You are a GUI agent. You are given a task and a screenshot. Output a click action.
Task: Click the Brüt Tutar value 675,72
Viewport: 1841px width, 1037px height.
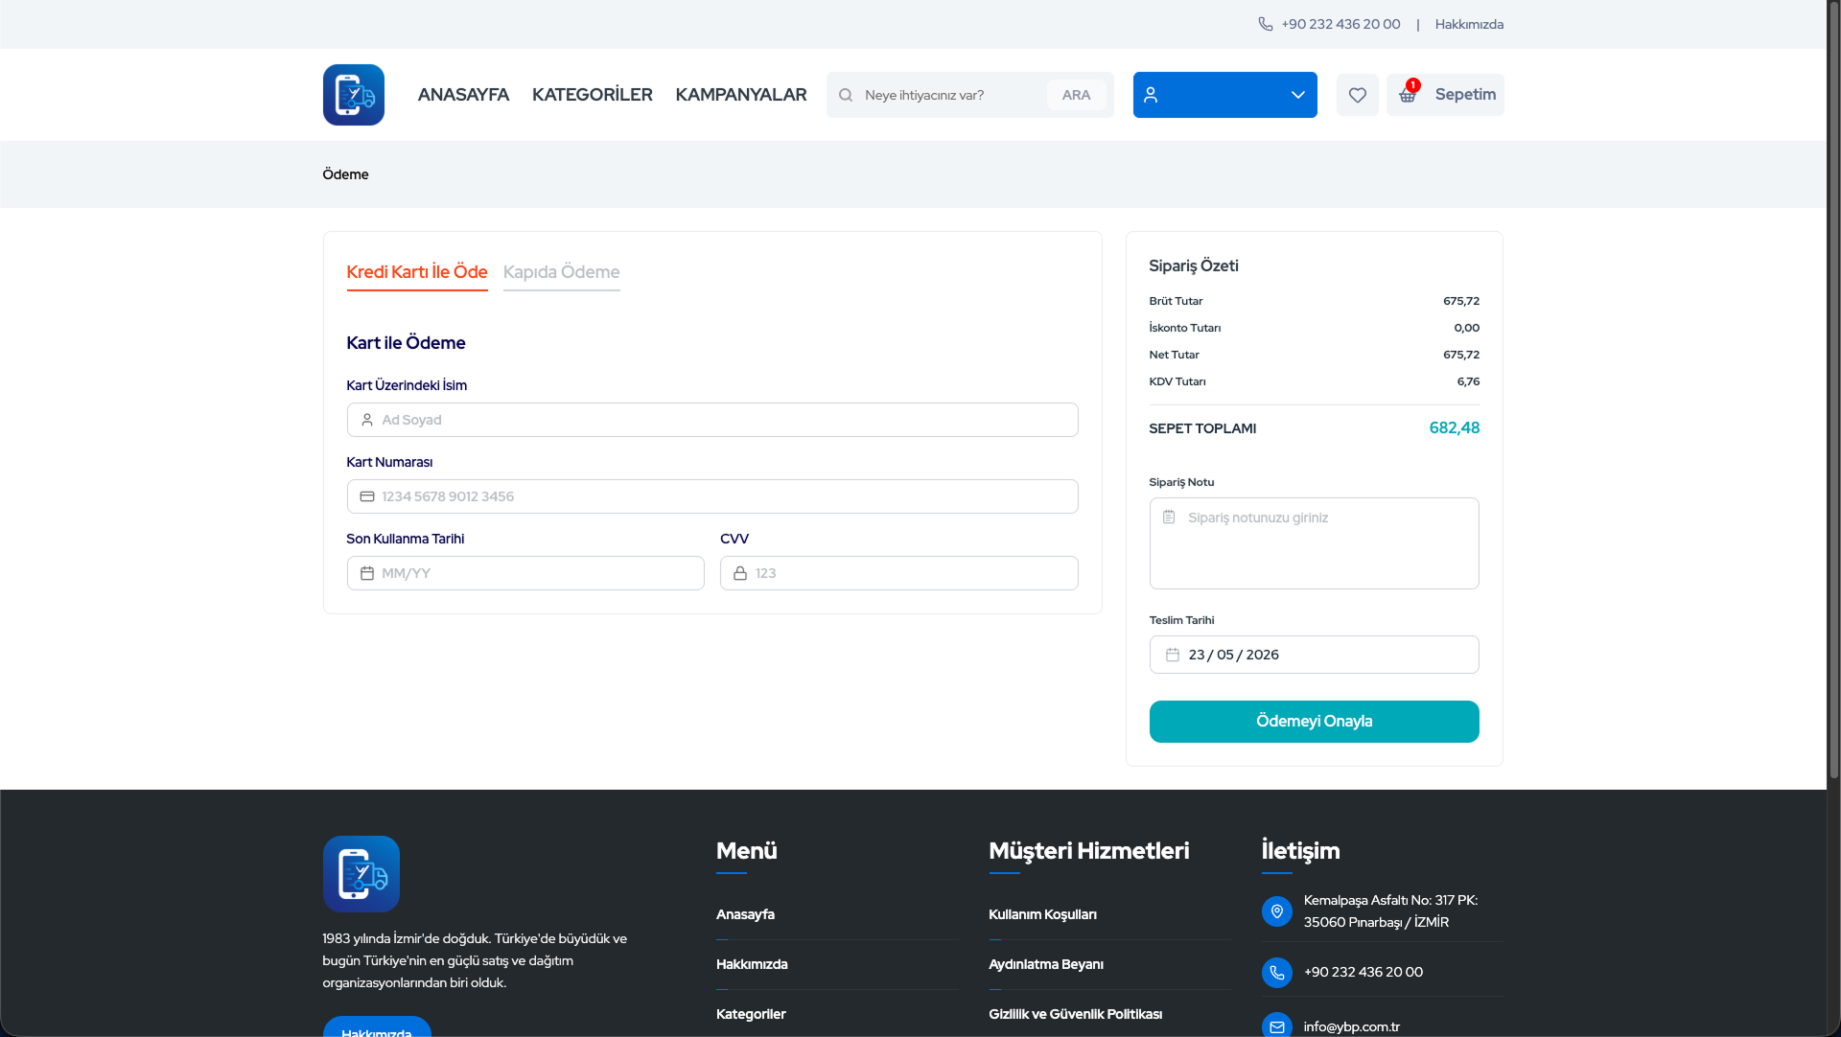(1460, 301)
